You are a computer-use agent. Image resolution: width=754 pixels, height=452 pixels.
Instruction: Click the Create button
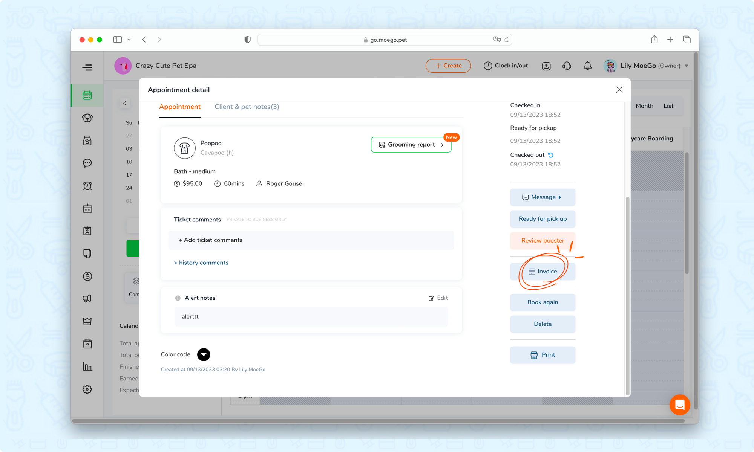tap(448, 66)
